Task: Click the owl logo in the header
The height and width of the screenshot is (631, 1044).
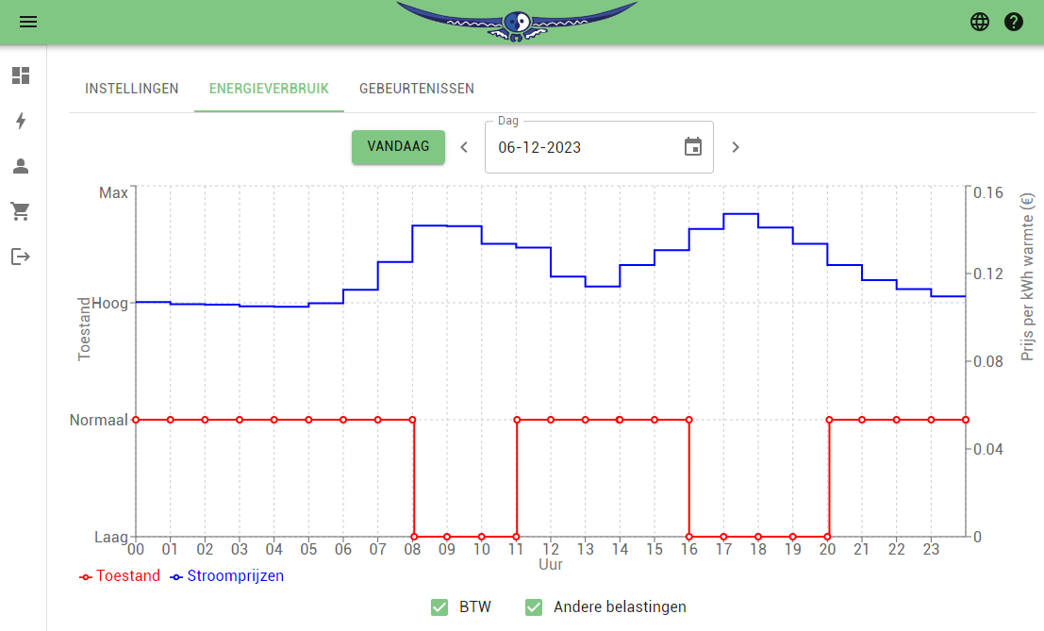Action: [517, 22]
